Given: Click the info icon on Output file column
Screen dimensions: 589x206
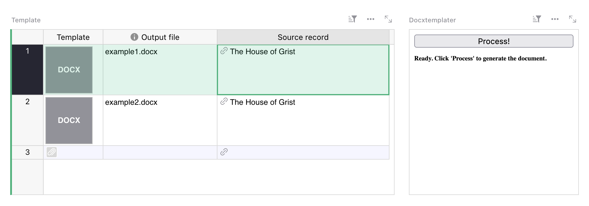Looking at the screenshot, I should [134, 37].
